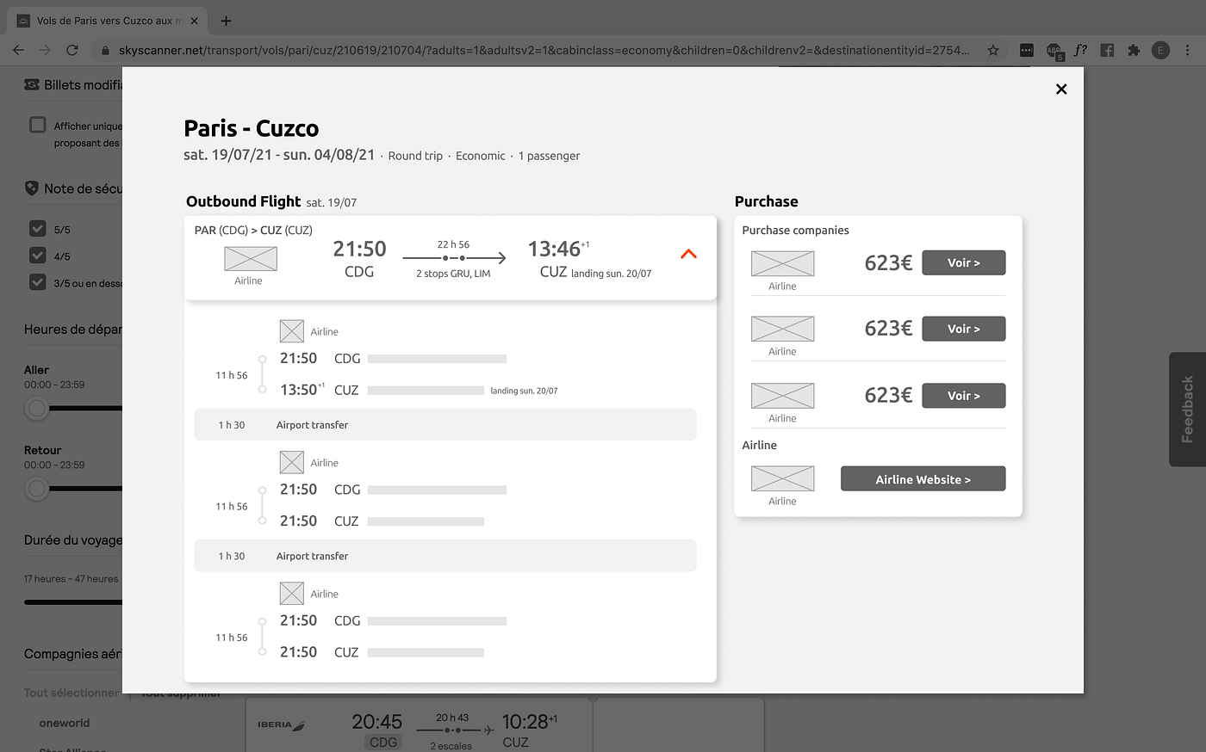1206x752 pixels.
Task: Click the Note de sécurité shield icon
Action: (x=32, y=188)
